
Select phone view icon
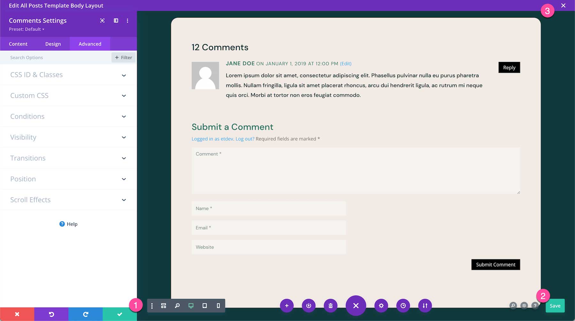(x=218, y=306)
